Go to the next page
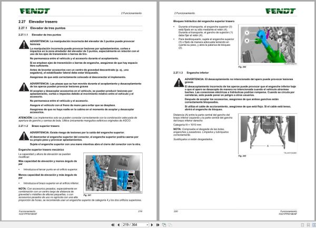The image size is (316, 228). [152, 225]
